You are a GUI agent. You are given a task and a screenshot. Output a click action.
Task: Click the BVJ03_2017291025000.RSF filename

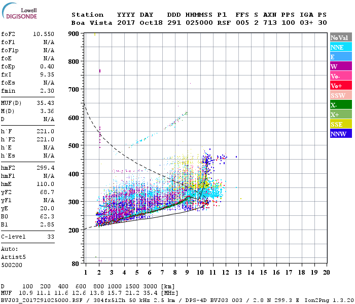point(42,300)
